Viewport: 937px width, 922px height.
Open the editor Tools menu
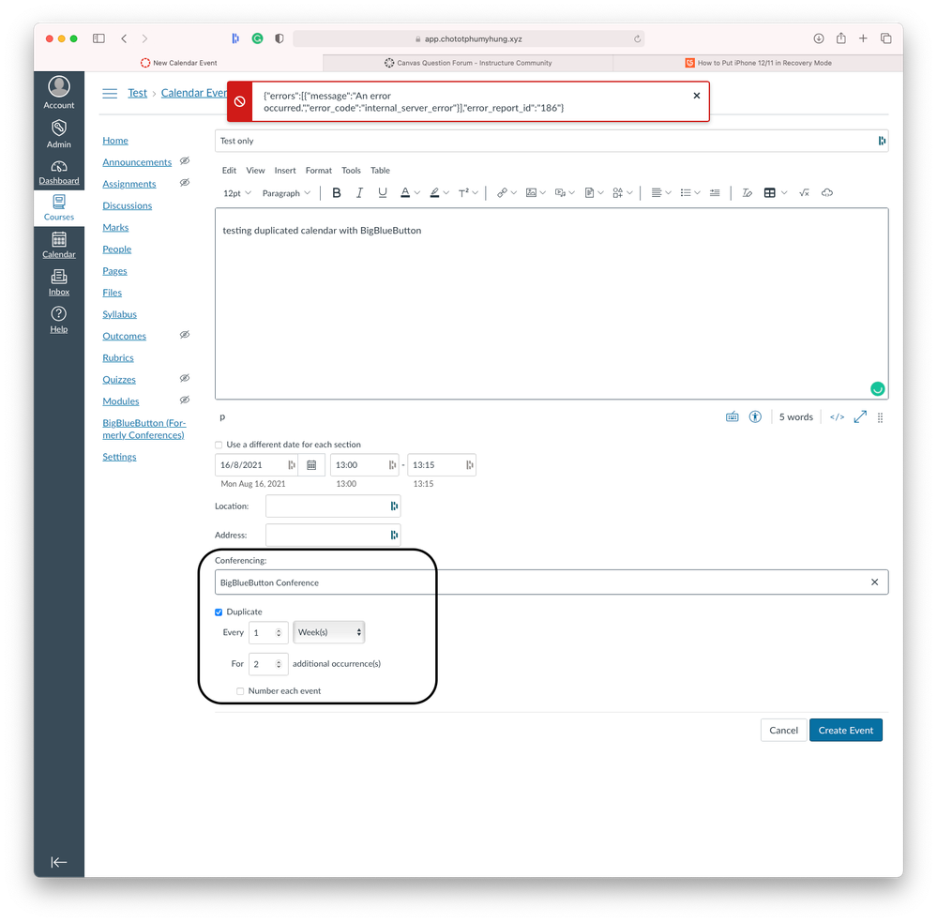point(351,171)
